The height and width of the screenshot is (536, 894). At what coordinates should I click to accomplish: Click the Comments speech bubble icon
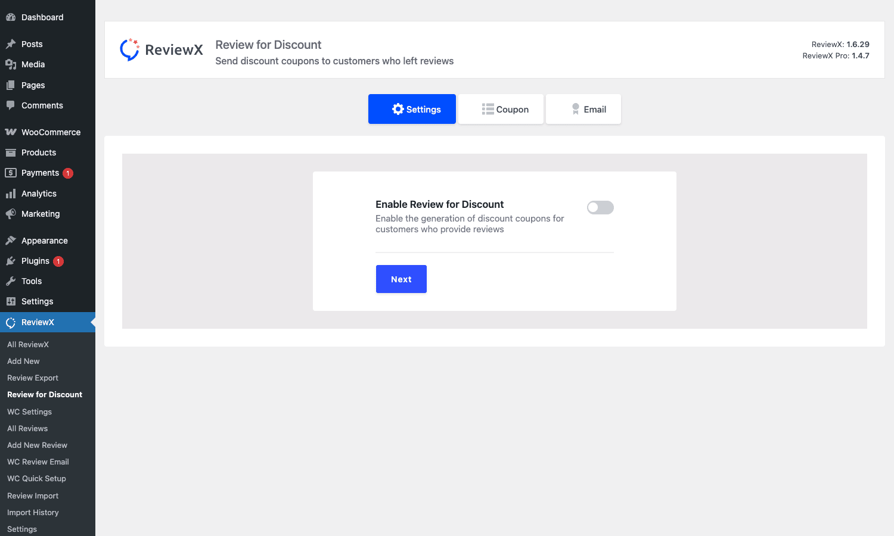11,105
